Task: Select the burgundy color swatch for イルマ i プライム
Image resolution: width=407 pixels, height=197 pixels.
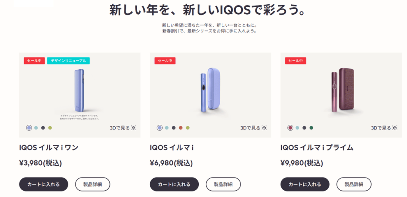Action: coord(290,128)
